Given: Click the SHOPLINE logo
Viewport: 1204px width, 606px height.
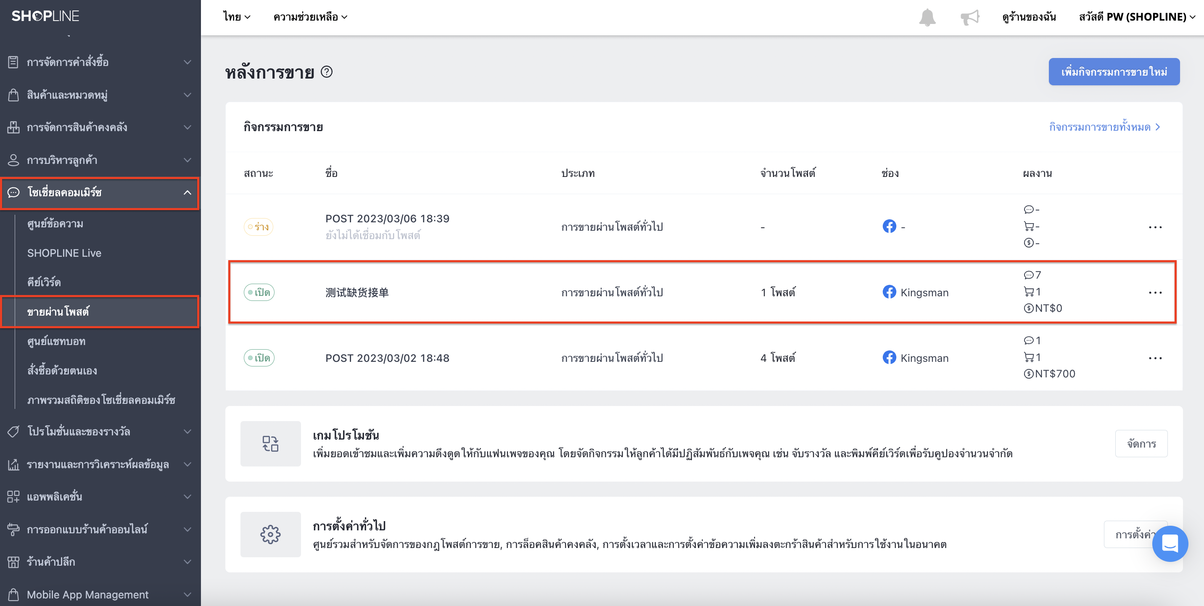Looking at the screenshot, I should (x=45, y=16).
